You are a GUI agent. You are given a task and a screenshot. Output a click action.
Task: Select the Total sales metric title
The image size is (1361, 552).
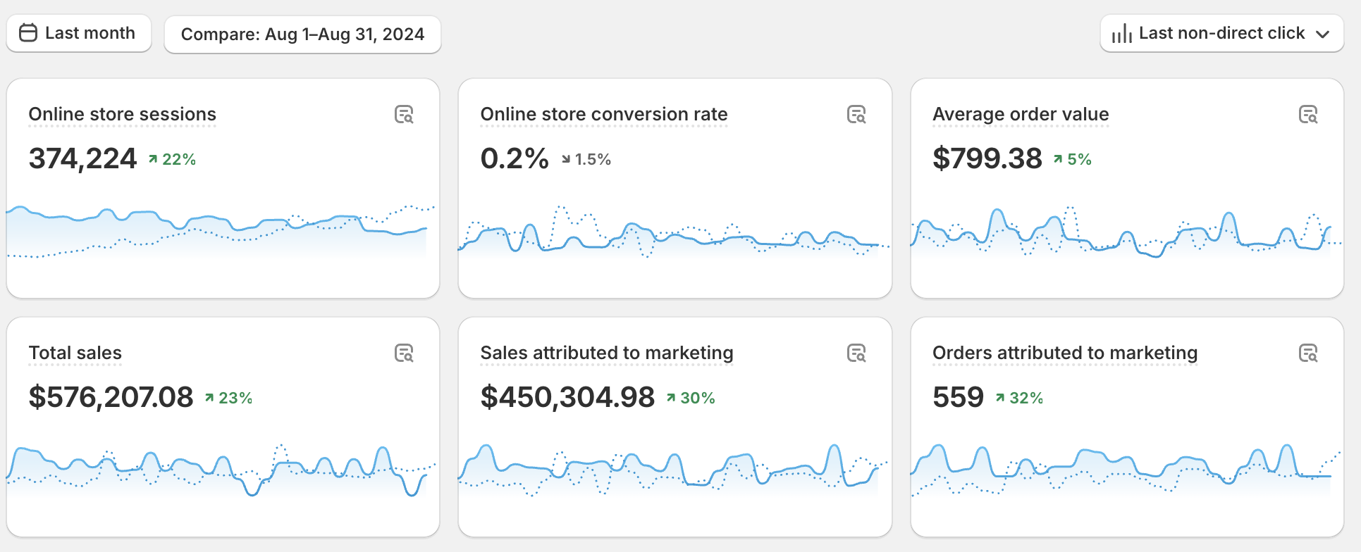[75, 353]
